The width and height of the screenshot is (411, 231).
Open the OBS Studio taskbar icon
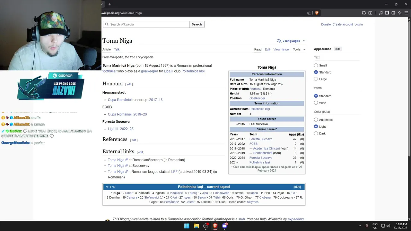click(206, 226)
